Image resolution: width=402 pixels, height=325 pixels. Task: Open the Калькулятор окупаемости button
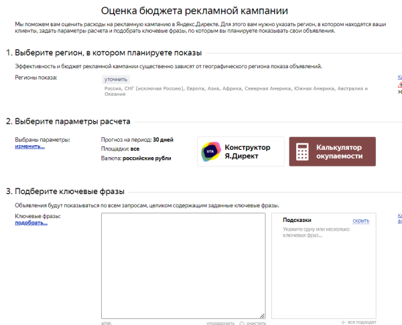click(x=332, y=152)
